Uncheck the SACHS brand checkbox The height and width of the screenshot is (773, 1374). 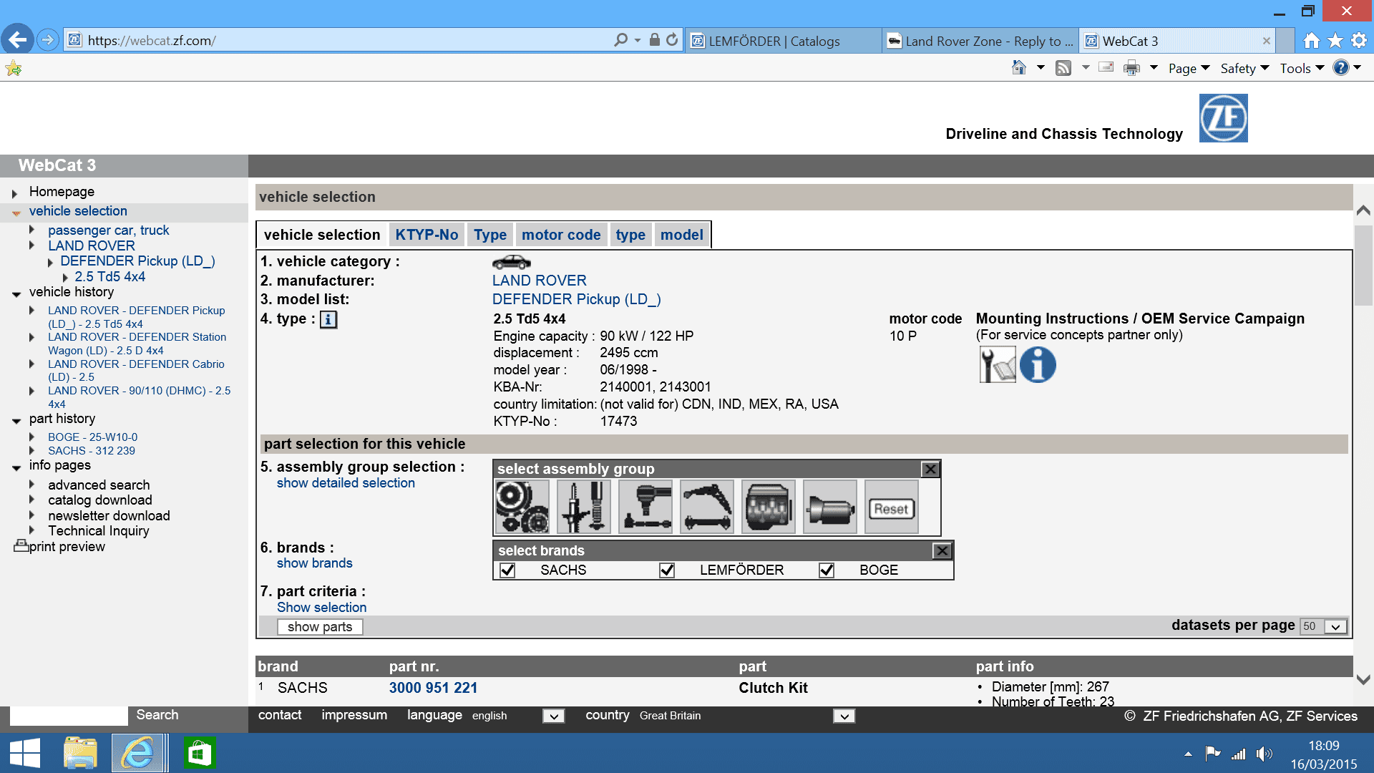(507, 570)
